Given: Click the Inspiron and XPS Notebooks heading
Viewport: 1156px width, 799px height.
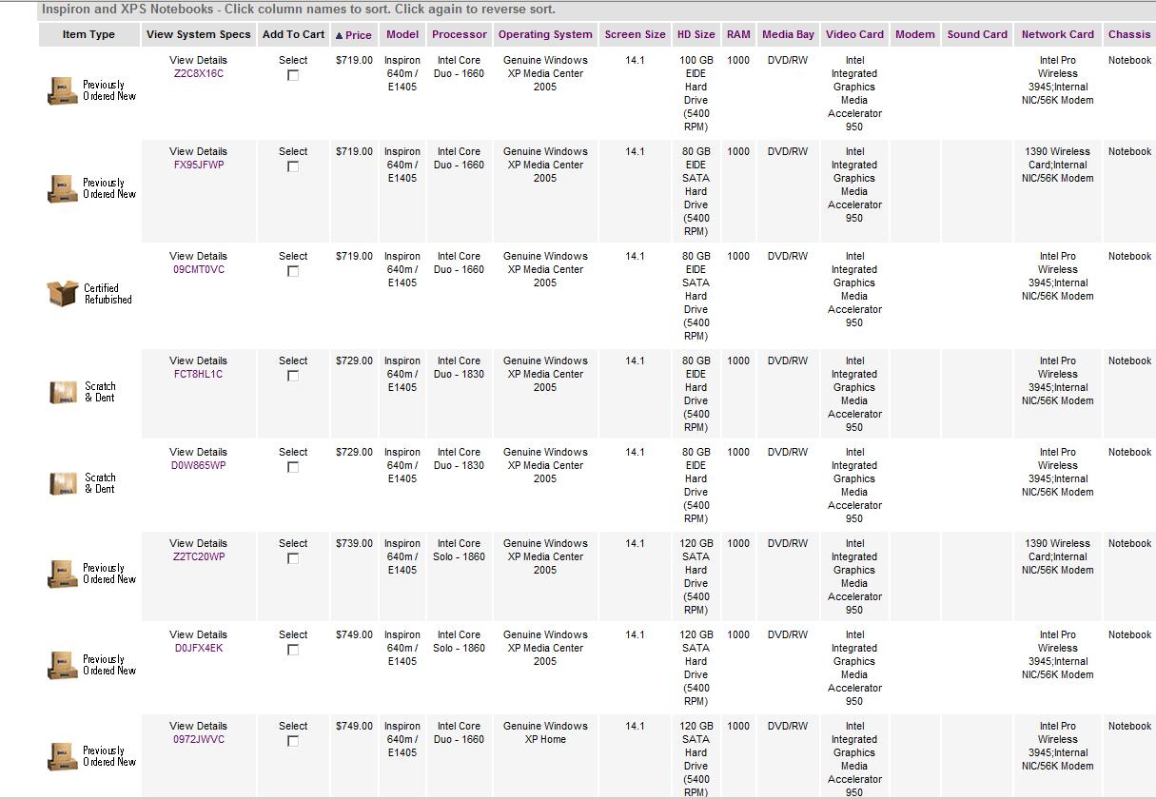Looking at the screenshot, I should tap(299, 10).
